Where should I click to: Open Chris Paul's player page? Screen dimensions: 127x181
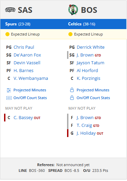pos(24,47)
